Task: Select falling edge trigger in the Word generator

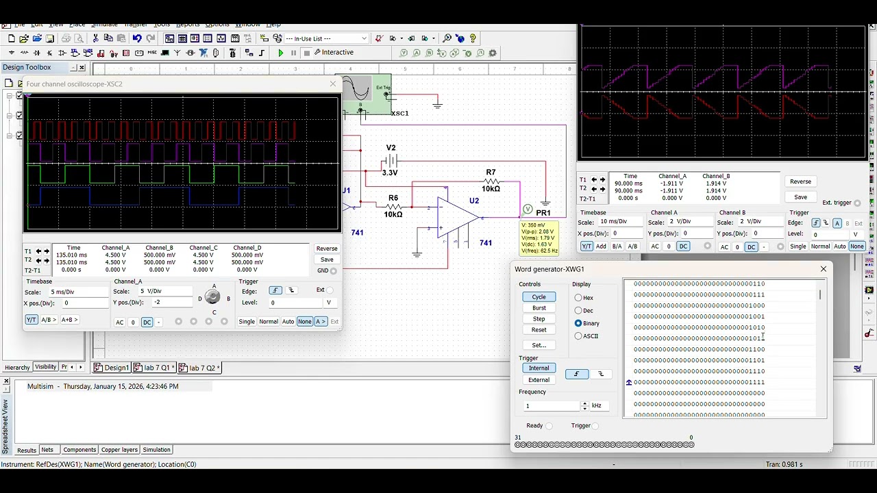Action: (601, 374)
